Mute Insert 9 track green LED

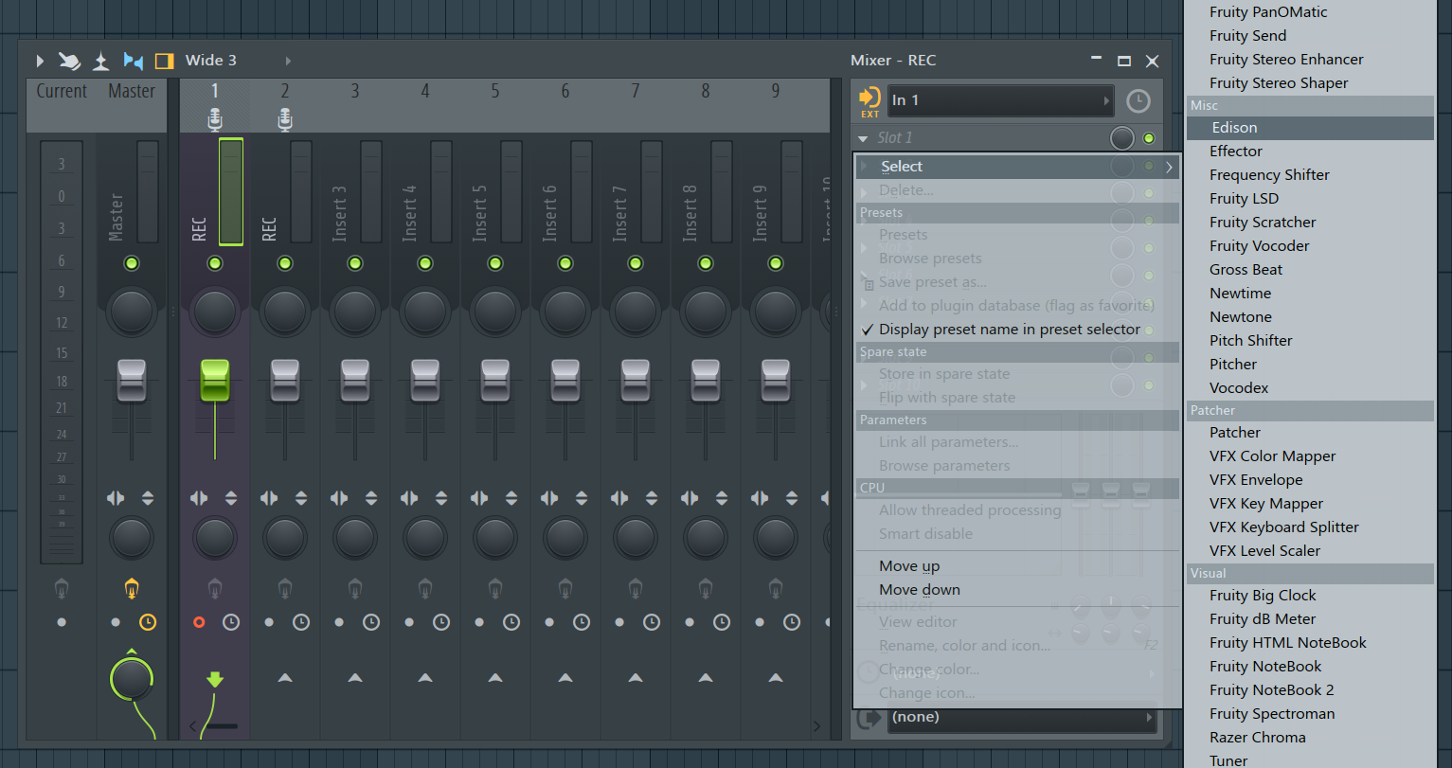pyautogui.click(x=776, y=263)
